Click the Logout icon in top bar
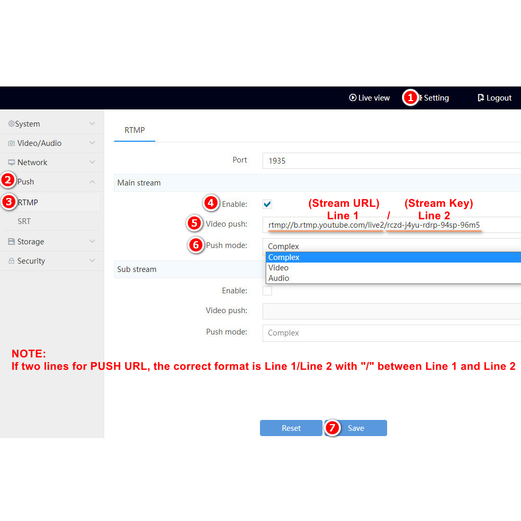The height and width of the screenshot is (521, 521). [481, 98]
